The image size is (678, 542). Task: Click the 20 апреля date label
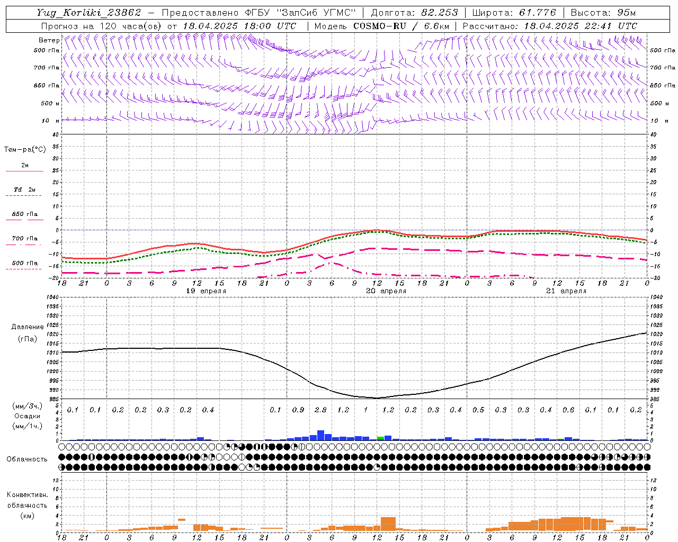click(386, 291)
